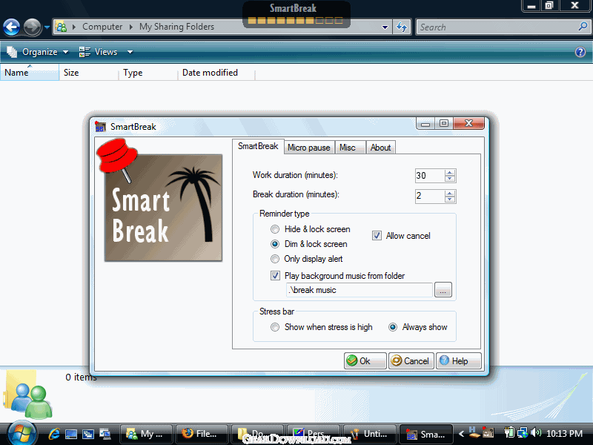Open the 'My ...' taskbar window button
The image size is (593, 445).
(146, 434)
